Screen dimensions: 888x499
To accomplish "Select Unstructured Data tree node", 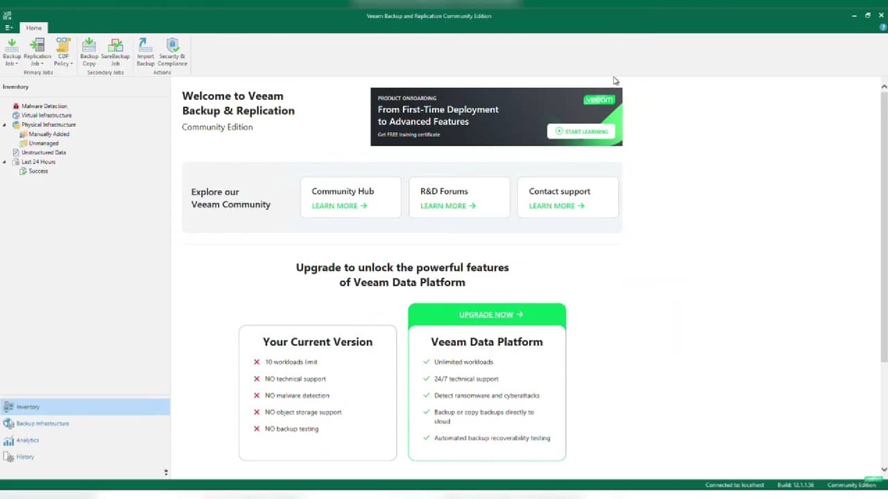I will tap(43, 152).
